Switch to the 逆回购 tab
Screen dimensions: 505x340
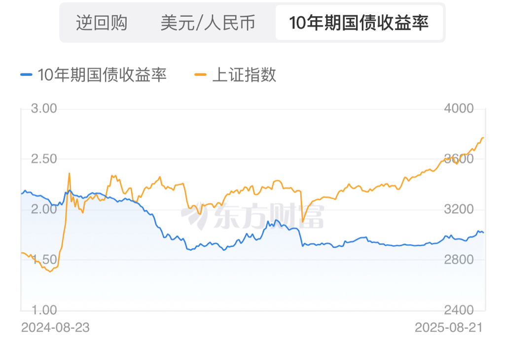[x=102, y=23]
